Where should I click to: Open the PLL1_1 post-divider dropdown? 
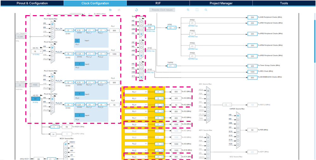[91, 31]
